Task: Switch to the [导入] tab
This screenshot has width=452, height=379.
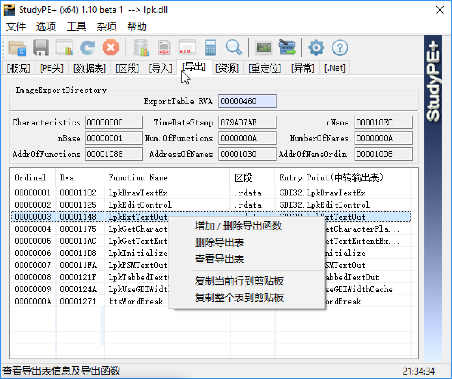Action: point(160,68)
